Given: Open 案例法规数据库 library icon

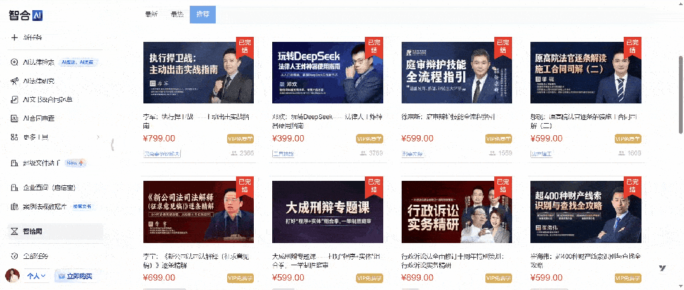Looking at the screenshot, I should (15, 207).
